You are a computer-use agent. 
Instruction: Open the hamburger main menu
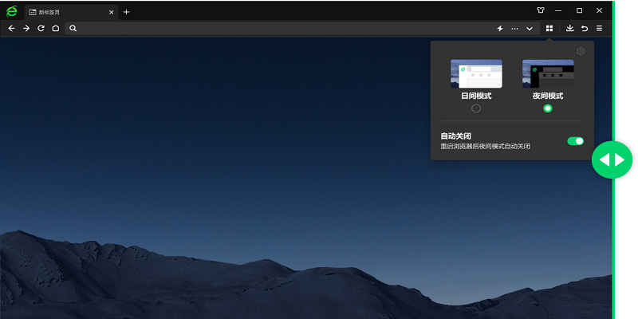tap(599, 28)
